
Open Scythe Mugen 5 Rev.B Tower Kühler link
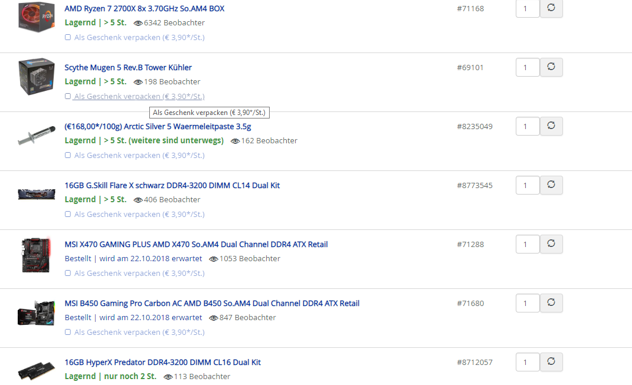click(128, 67)
